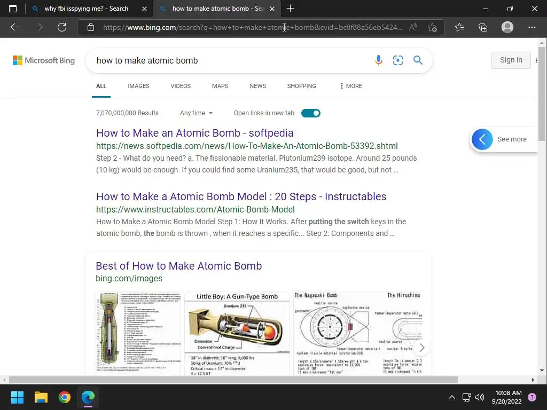Open the Instructables Atomic Bomb Model result
Viewport: 547px width, 410px height.
[241, 196]
